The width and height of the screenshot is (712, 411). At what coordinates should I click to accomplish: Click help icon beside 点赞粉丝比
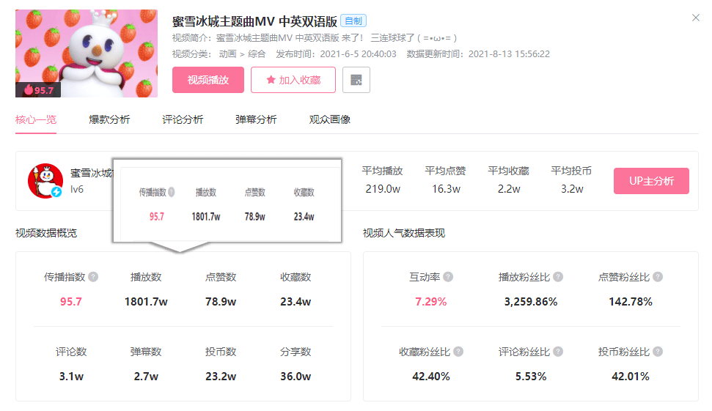pyautogui.click(x=658, y=277)
